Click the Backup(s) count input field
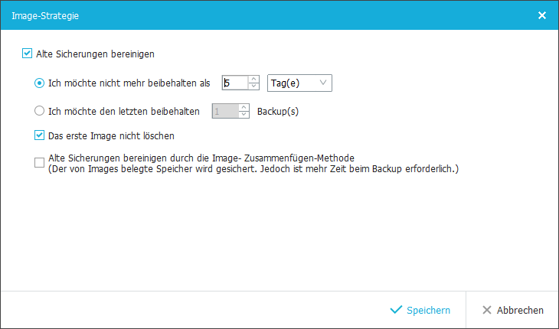This screenshot has height=329, width=559. coord(225,111)
